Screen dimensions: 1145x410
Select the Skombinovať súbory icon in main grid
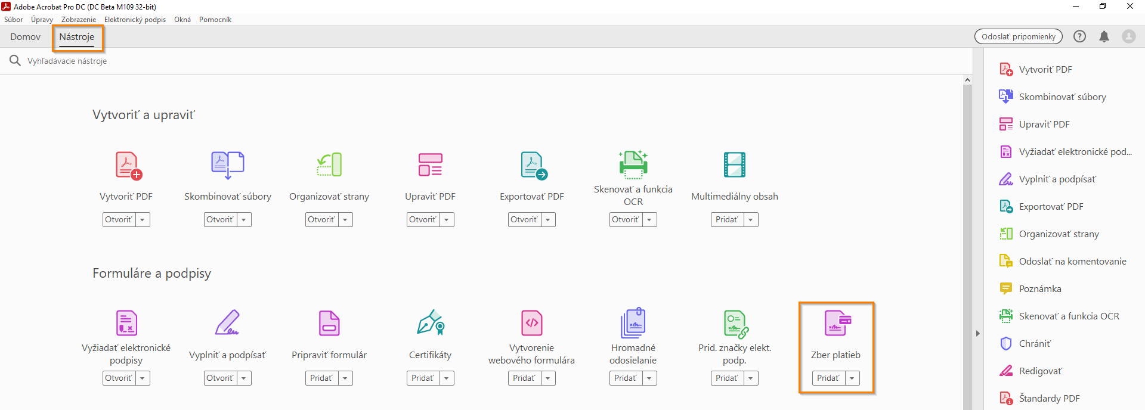tap(228, 165)
